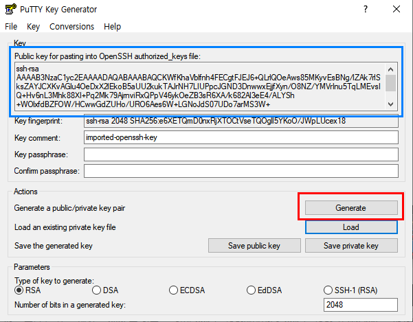The height and width of the screenshot is (322, 413).
Task: Click the question mark help button
Action: [366, 9]
